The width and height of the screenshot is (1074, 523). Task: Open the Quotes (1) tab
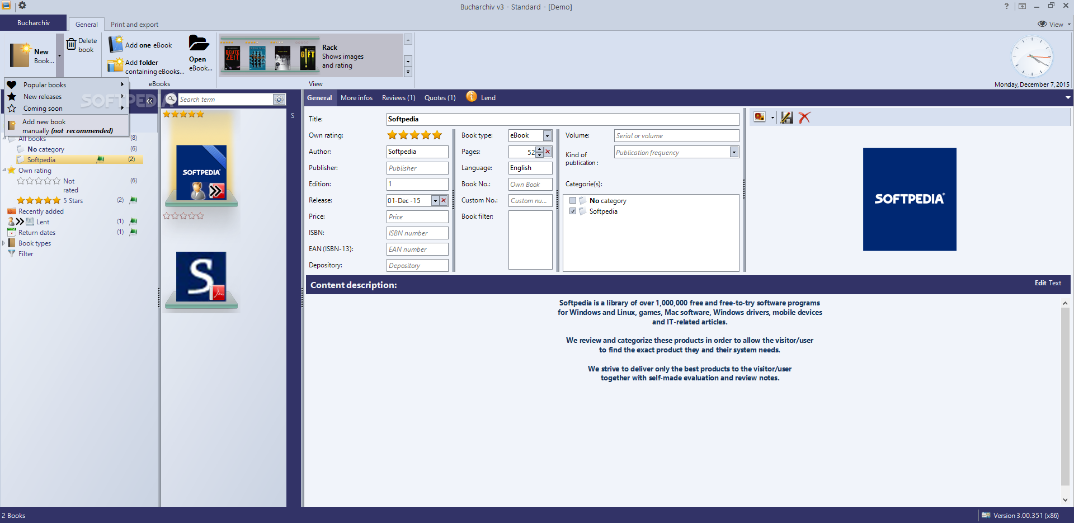pos(440,97)
